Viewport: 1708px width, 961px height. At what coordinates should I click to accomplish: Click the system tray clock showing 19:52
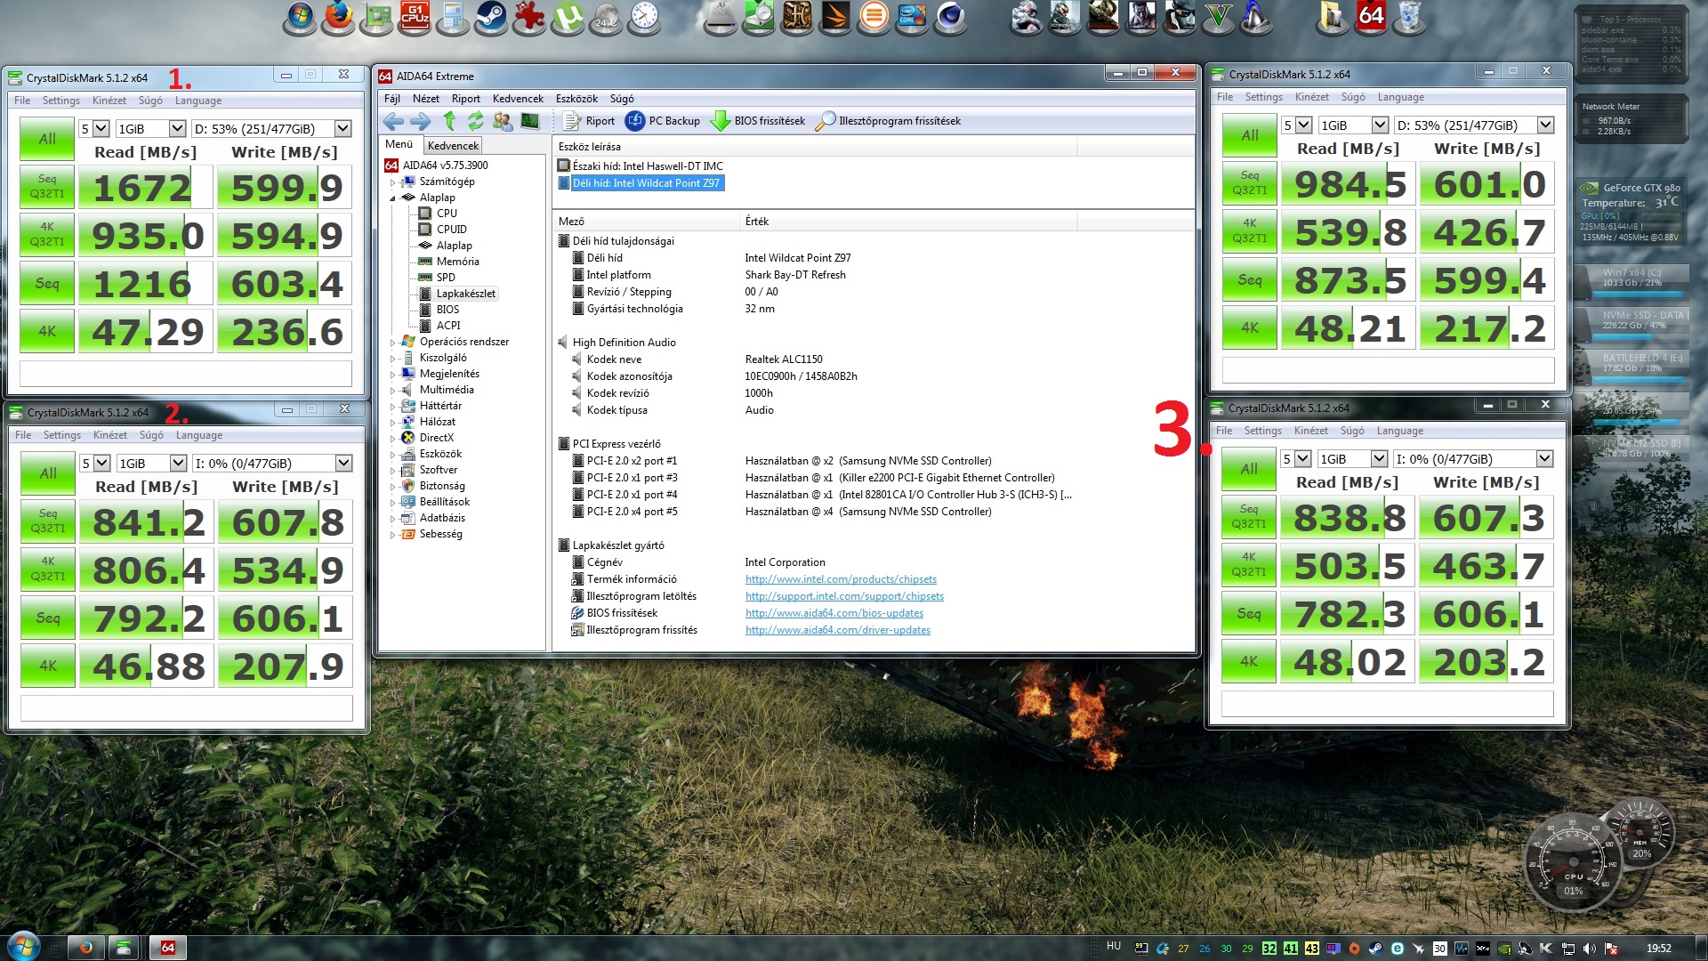[1659, 949]
